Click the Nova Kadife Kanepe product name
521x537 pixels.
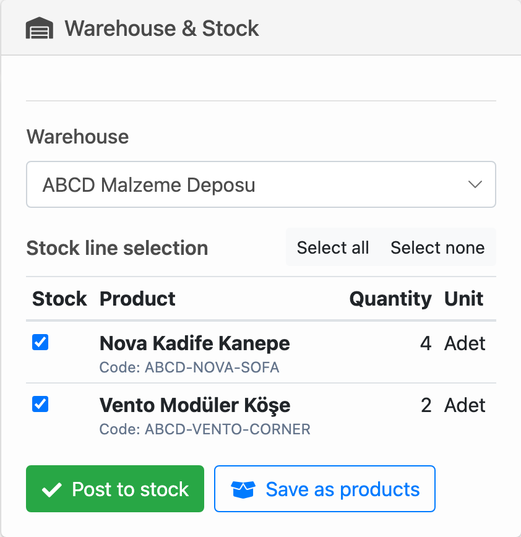point(194,343)
